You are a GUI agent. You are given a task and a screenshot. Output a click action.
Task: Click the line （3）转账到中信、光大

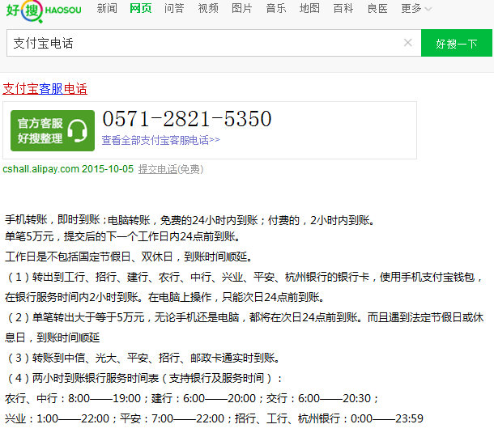[143, 358]
